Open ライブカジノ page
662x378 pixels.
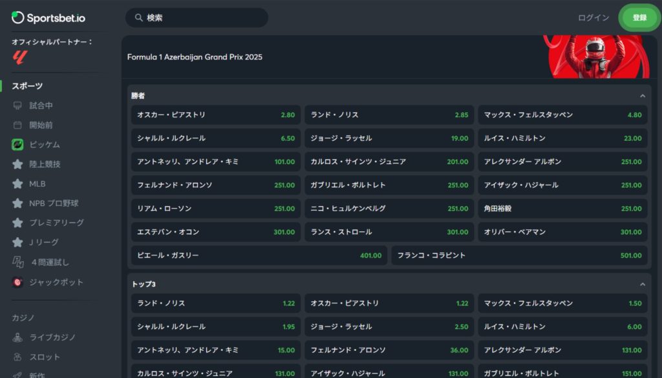pos(52,337)
